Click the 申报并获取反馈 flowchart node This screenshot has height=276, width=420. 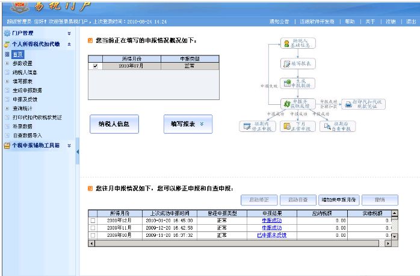pyautogui.click(x=298, y=104)
